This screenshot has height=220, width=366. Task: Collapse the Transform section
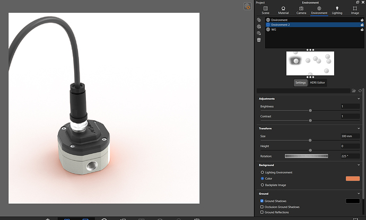(x=359, y=128)
